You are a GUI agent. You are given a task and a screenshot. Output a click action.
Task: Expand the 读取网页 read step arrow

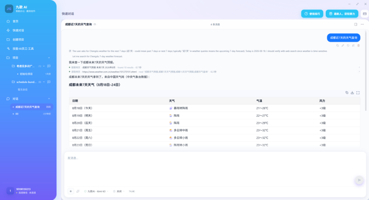(x=359, y=72)
